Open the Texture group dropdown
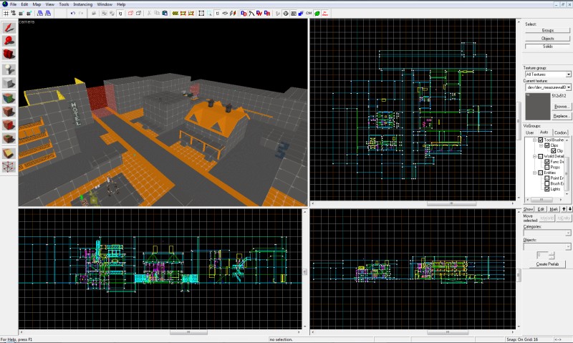 coord(548,74)
